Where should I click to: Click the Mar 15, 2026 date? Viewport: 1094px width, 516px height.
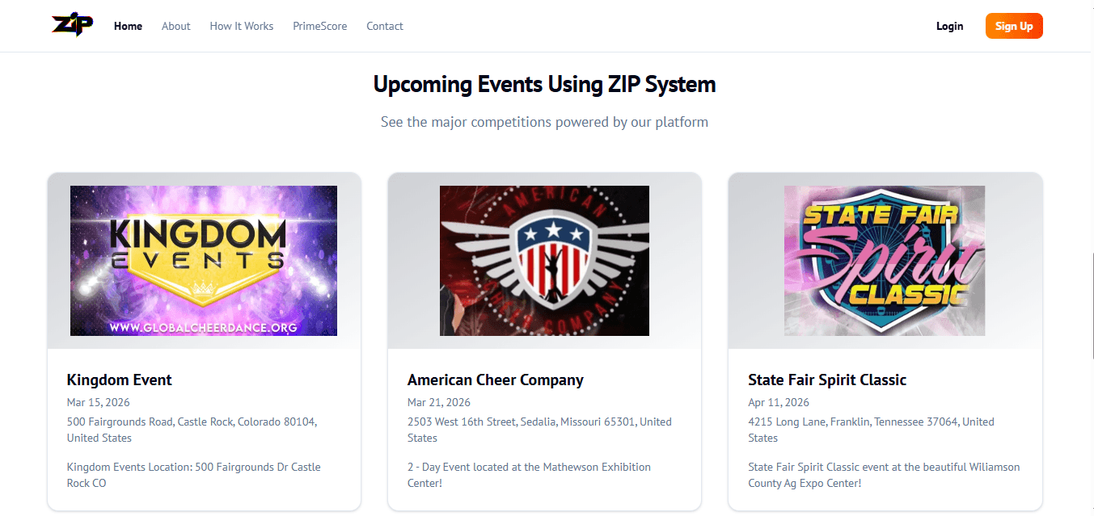click(x=98, y=402)
